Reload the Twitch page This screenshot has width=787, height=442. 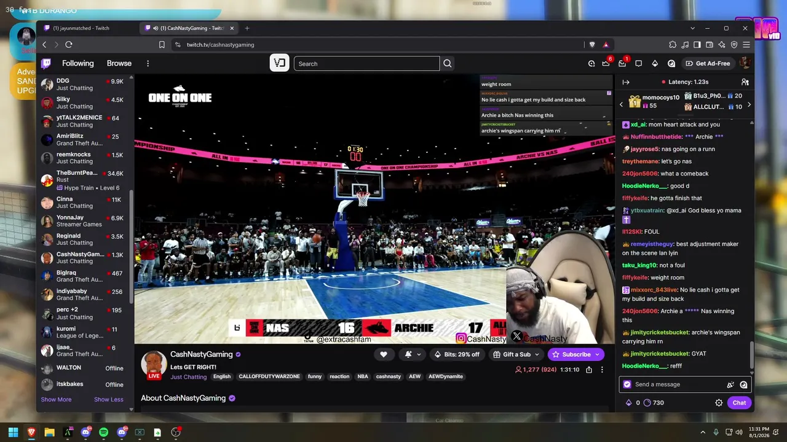point(69,45)
